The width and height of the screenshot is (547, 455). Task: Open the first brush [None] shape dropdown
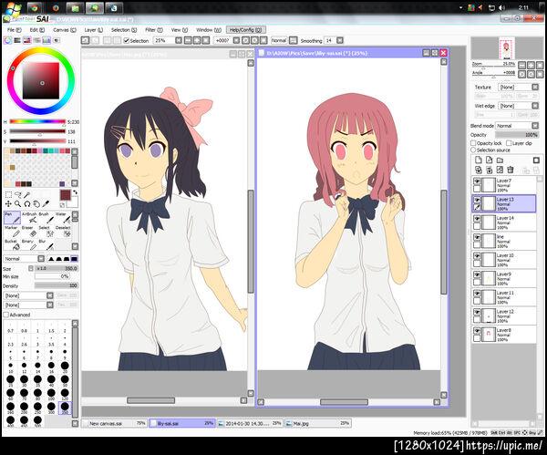click(28, 295)
